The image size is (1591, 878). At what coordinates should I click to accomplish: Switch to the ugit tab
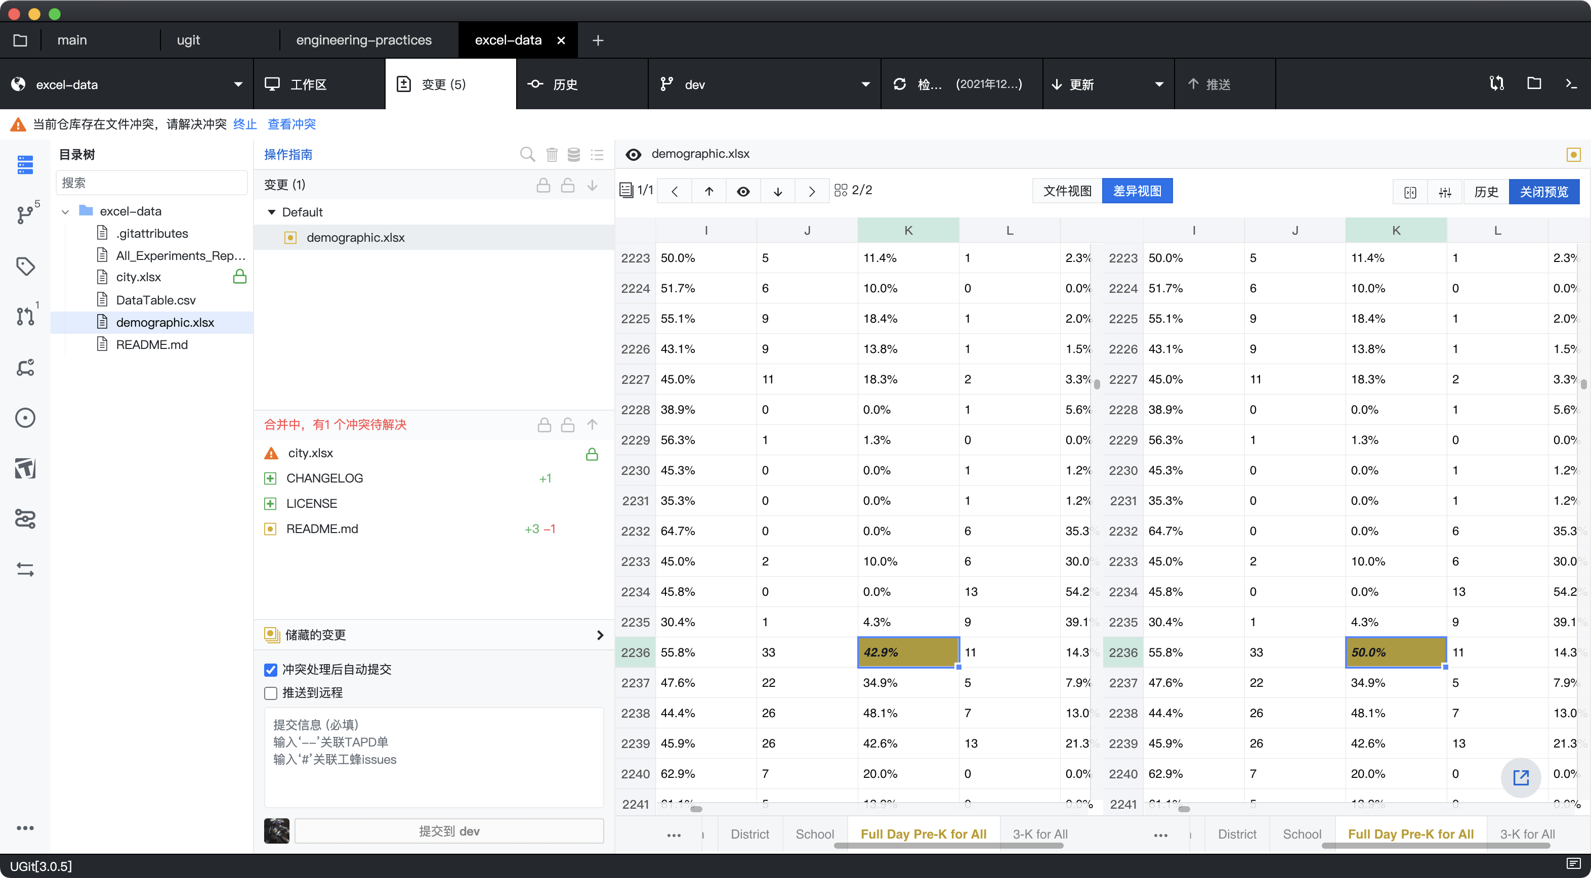click(188, 40)
